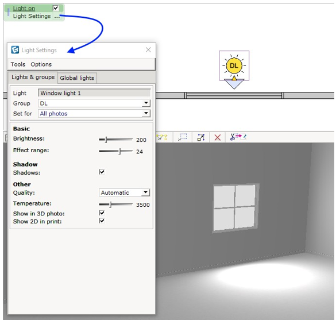Screen dimensions: 336x324
Task: Choose the dashed rectangle selection tool
Action: [x=183, y=137]
